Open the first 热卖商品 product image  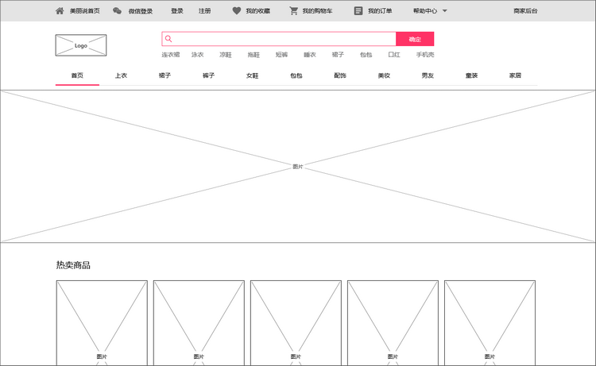(102, 323)
